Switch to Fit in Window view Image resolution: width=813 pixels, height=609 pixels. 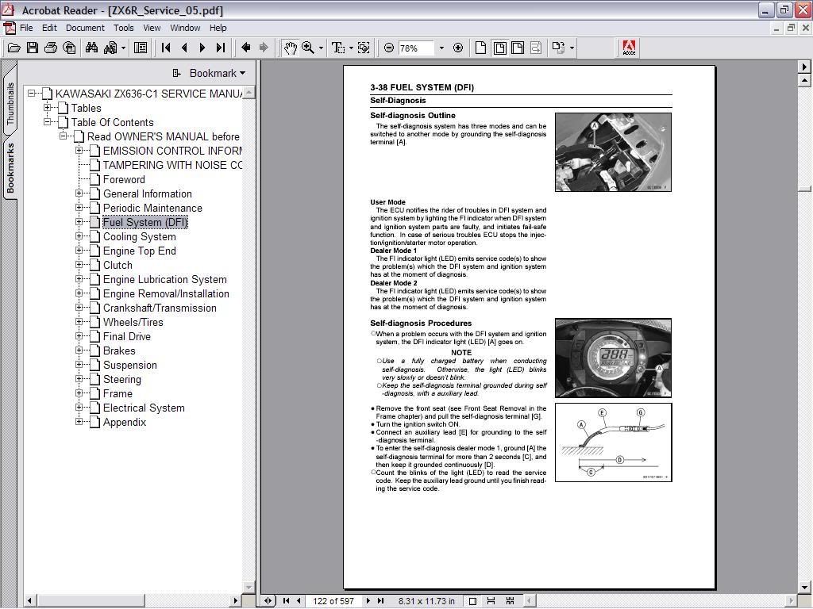coord(500,48)
